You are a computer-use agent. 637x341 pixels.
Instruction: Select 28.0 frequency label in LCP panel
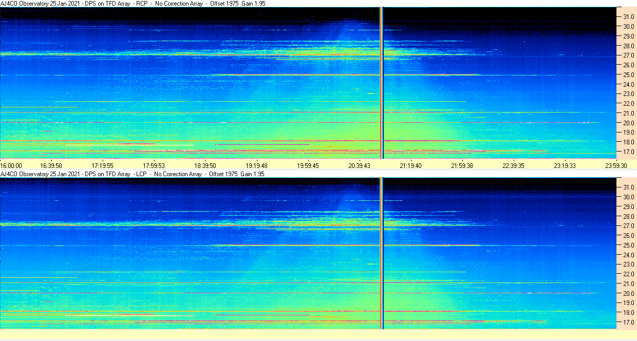point(629,216)
